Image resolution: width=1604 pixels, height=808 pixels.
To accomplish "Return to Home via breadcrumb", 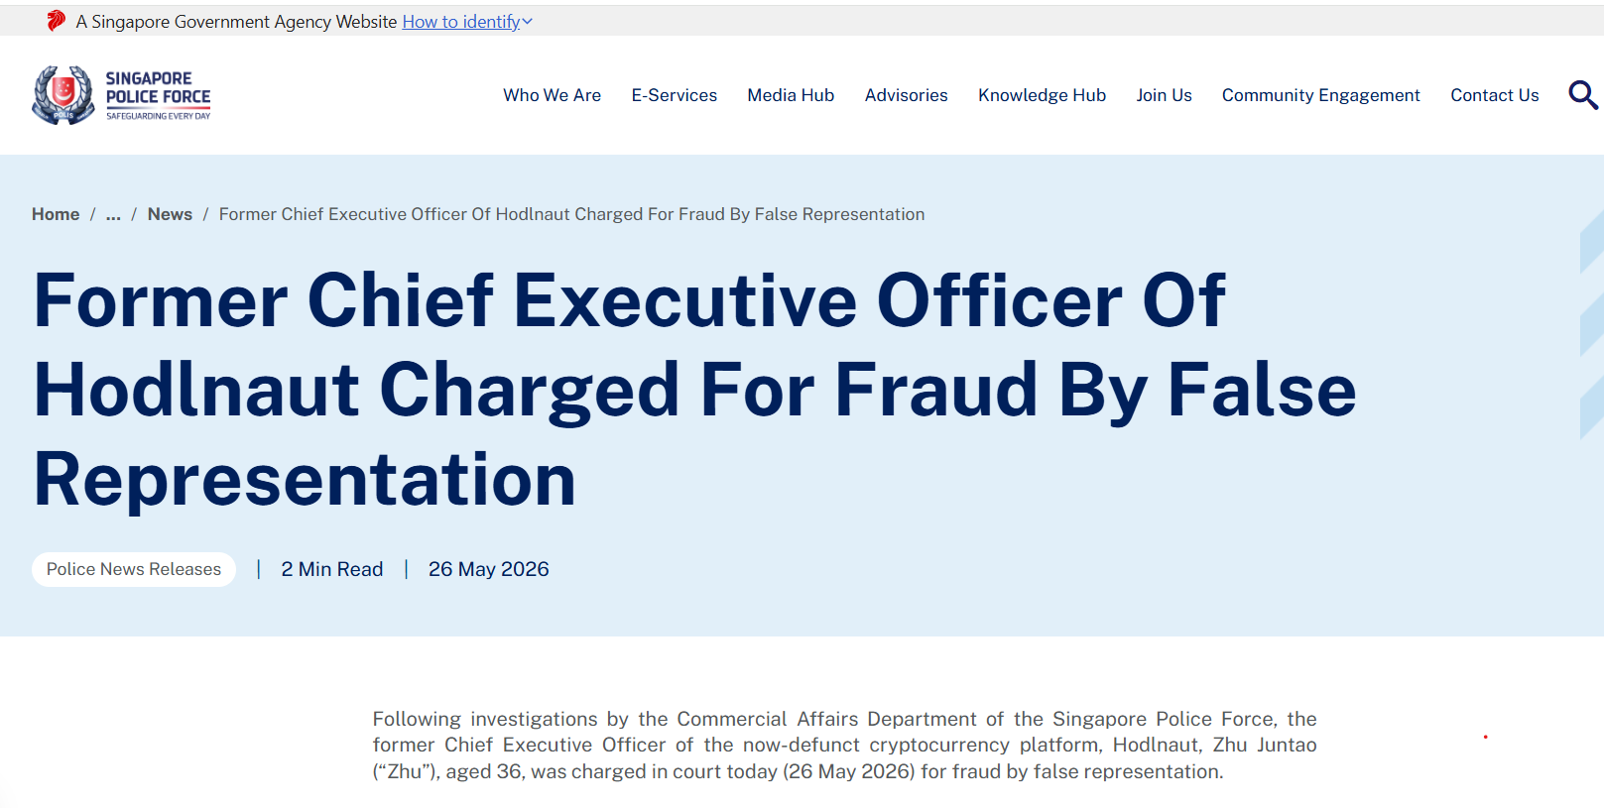I will click(56, 214).
